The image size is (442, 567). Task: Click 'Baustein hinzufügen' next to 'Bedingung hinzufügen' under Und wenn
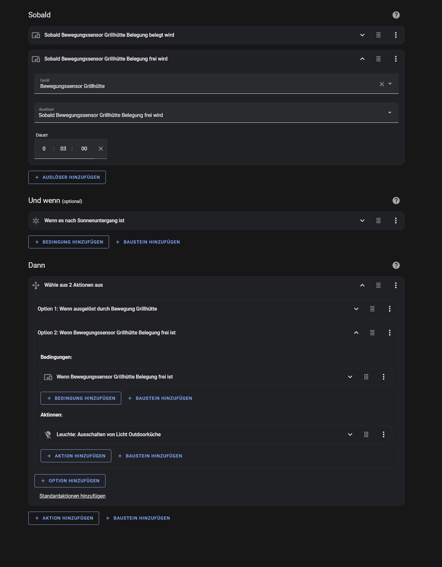pyautogui.click(x=148, y=242)
